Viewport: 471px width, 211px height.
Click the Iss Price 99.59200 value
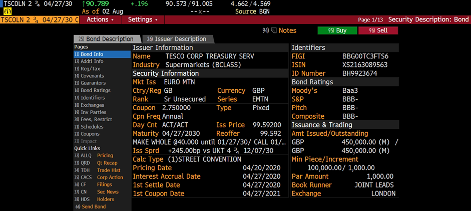[267, 125]
